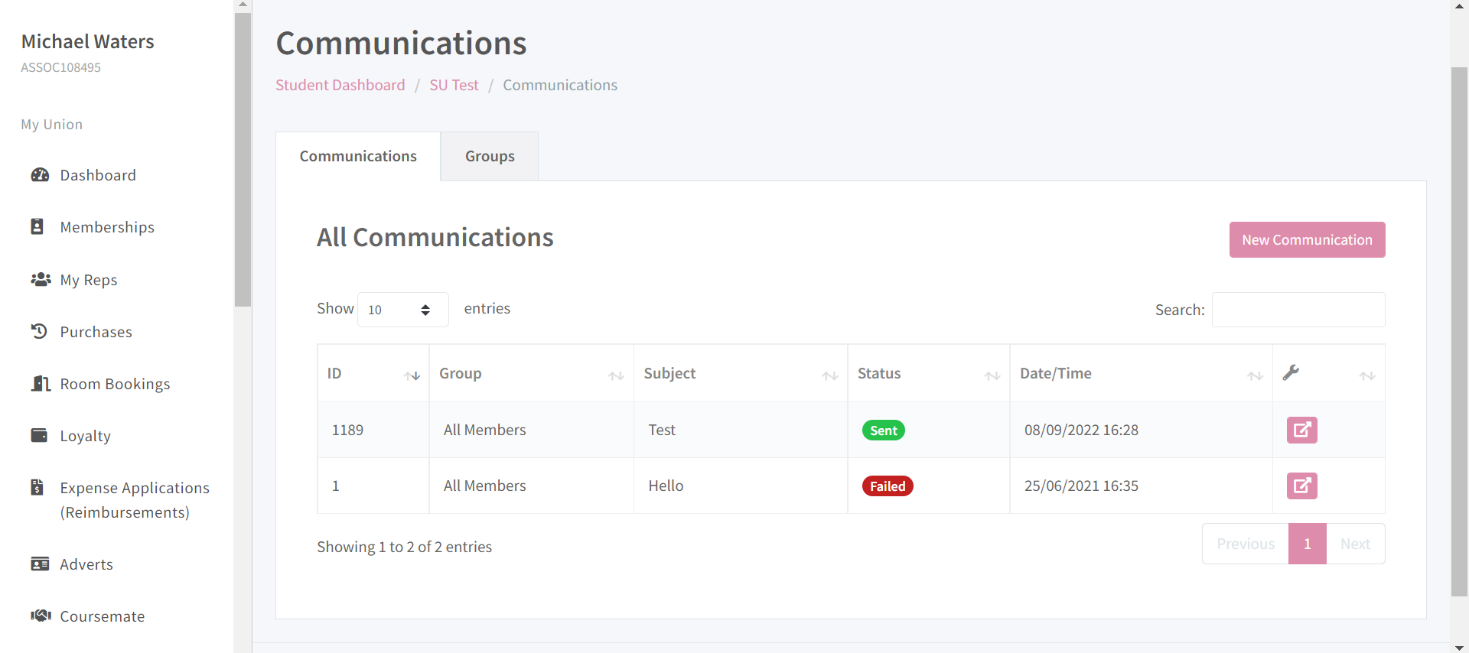This screenshot has height=653, width=1469.
Task: Click the Memberships badge icon
Action: pos(37,226)
